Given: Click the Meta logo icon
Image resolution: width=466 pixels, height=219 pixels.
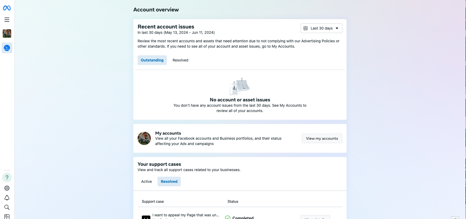Looking at the screenshot, I should 7,8.
